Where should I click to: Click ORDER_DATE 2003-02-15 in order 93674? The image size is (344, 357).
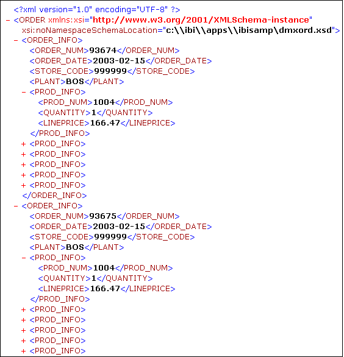pos(119,61)
